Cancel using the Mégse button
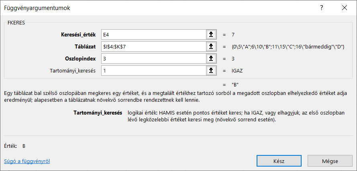 (330, 161)
